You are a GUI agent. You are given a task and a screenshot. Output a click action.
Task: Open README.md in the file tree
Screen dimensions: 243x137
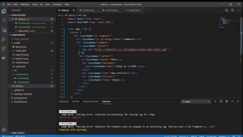pos(32,102)
